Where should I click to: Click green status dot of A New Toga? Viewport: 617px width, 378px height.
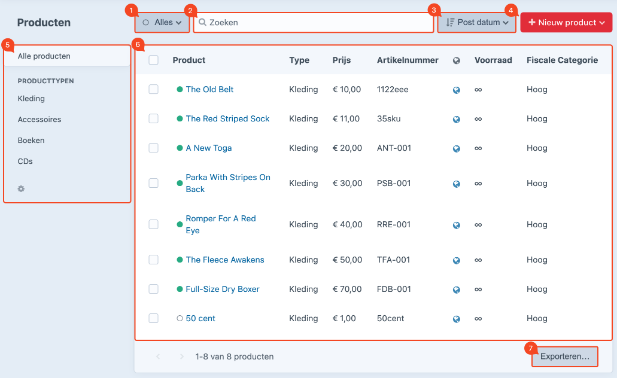[x=180, y=148]
